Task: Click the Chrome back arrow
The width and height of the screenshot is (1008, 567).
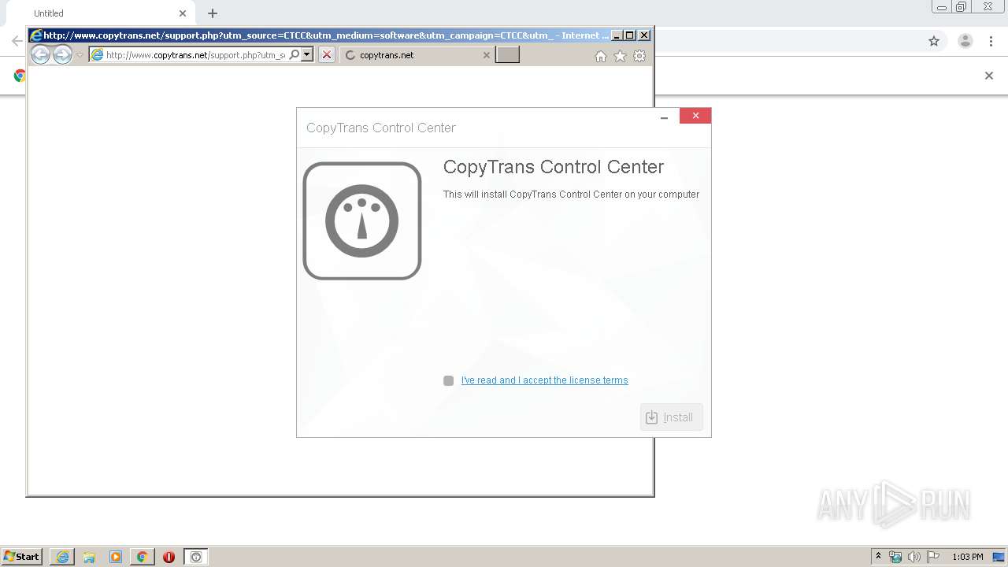Action: point(16,41)
